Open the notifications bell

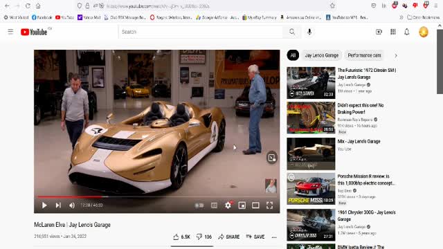[407, 32]
